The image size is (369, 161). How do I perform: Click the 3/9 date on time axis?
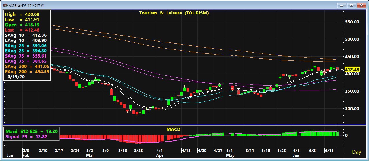(106, 151)
